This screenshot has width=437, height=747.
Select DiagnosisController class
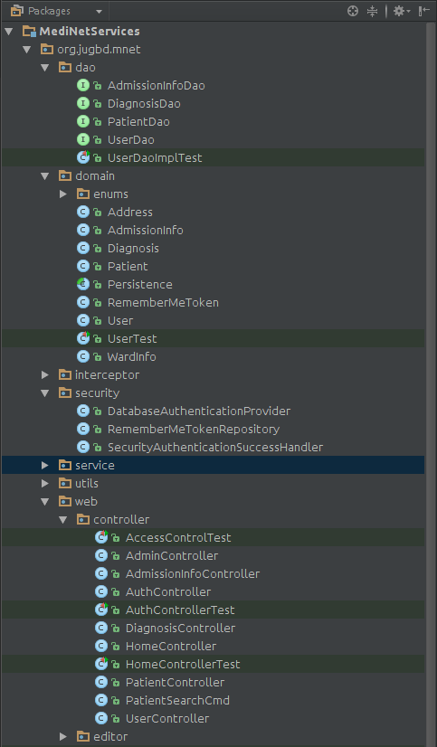tap(180, 628)
